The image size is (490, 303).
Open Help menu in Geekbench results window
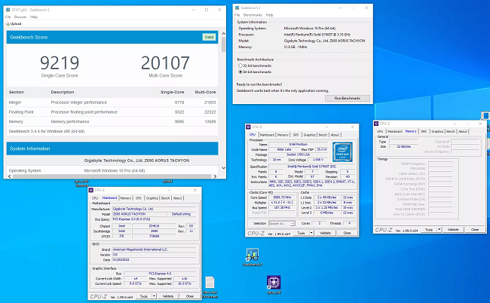point(34,17)
